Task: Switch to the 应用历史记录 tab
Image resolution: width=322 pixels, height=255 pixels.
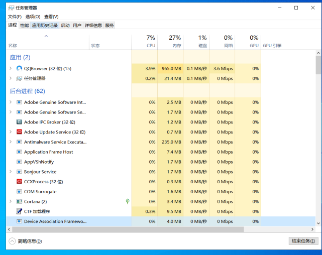Action: 45,26
